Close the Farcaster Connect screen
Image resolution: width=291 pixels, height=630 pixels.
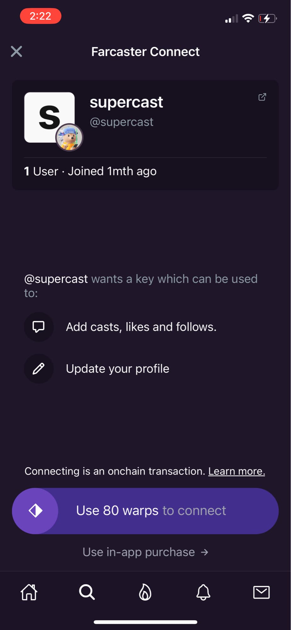coord(16,51)
